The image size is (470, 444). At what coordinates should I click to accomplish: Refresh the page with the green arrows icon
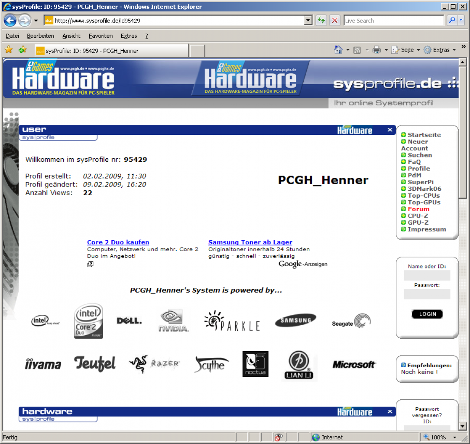pos(321,20)
